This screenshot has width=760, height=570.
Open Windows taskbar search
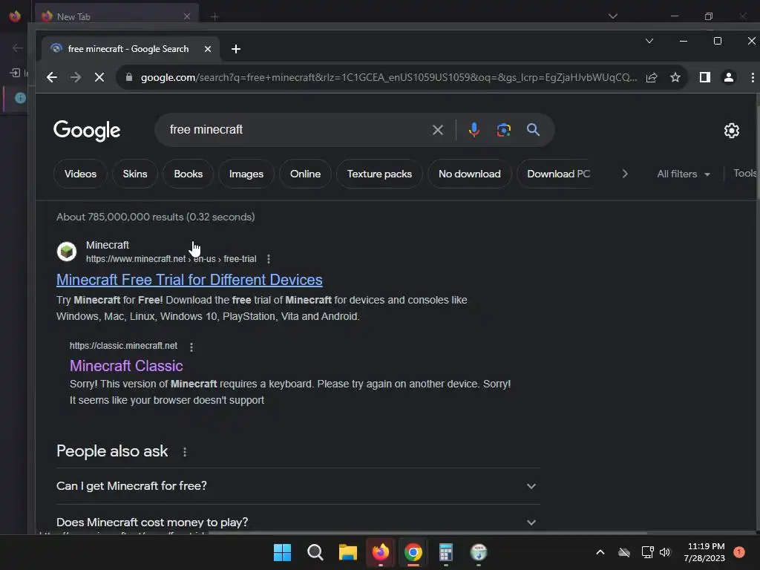click(x=315, y=552)
